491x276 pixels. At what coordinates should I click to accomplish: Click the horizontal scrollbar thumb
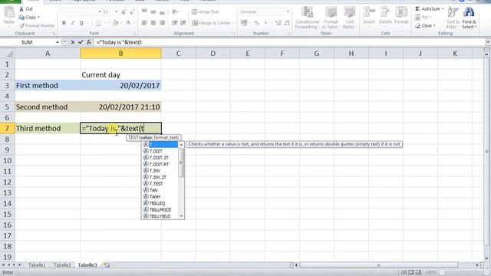[378, 265]
